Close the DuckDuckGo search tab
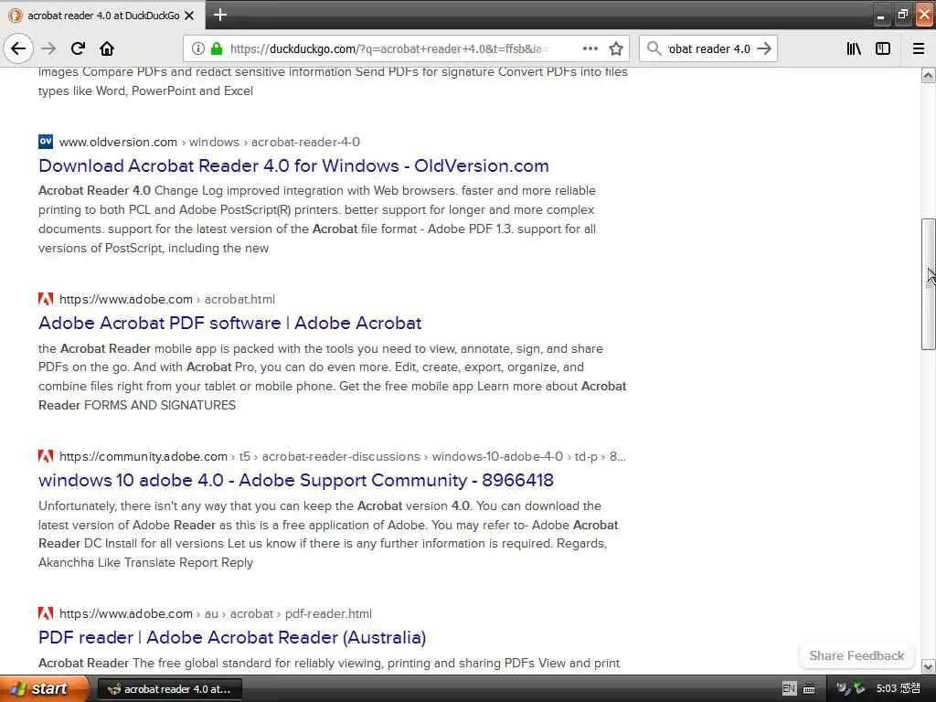The image size is (936, 702). tap(189, 16)
